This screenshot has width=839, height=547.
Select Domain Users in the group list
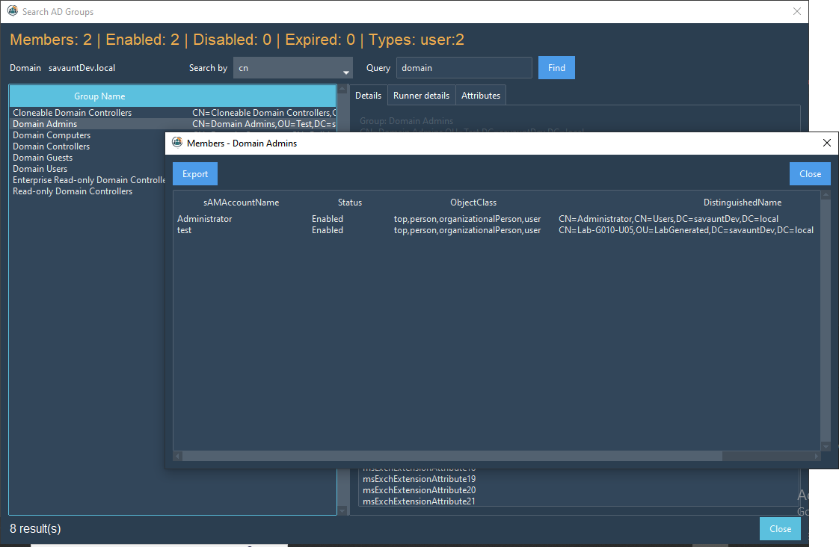click(40, 169)
